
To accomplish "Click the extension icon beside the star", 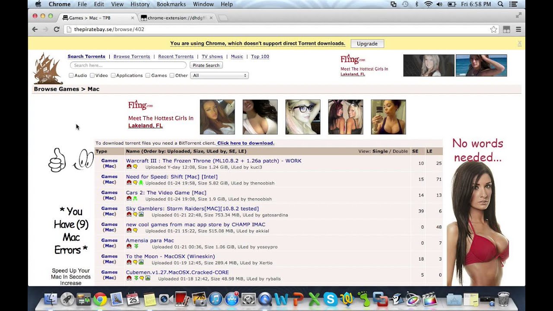I will [x=506, y=29].
